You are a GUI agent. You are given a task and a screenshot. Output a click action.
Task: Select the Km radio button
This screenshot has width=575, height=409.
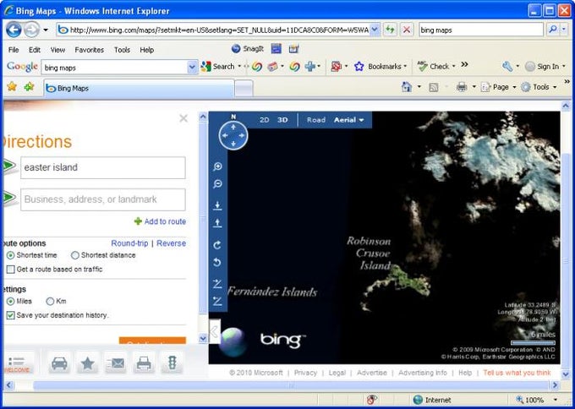point(50,301)
